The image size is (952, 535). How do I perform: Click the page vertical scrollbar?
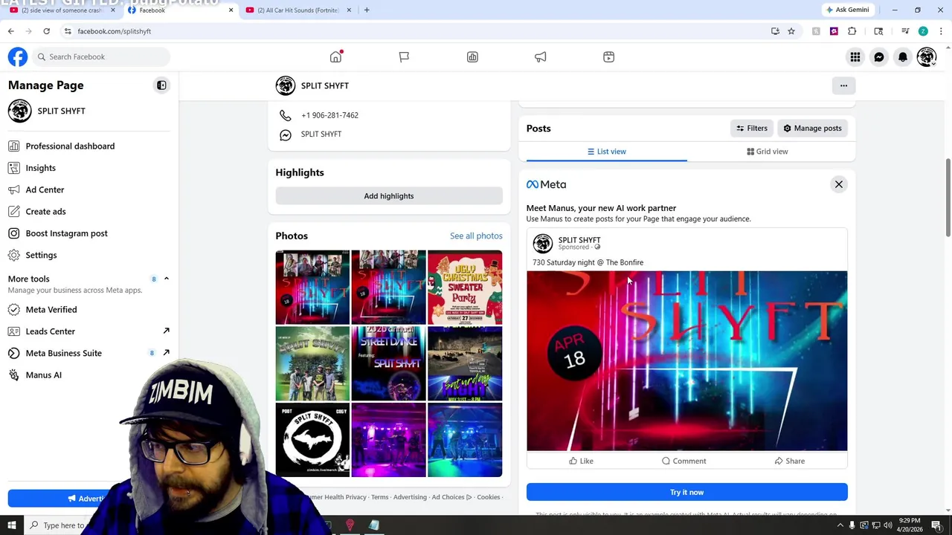point(948,197)
